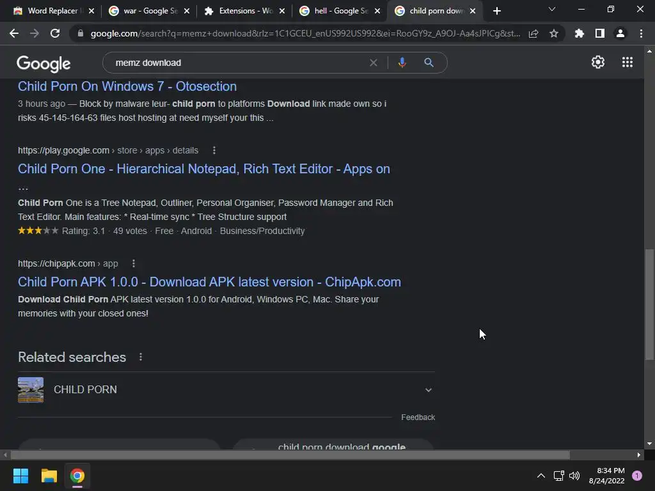Click the Google logo
Viewport: 655px width, 491px height.
click(43, 63)
